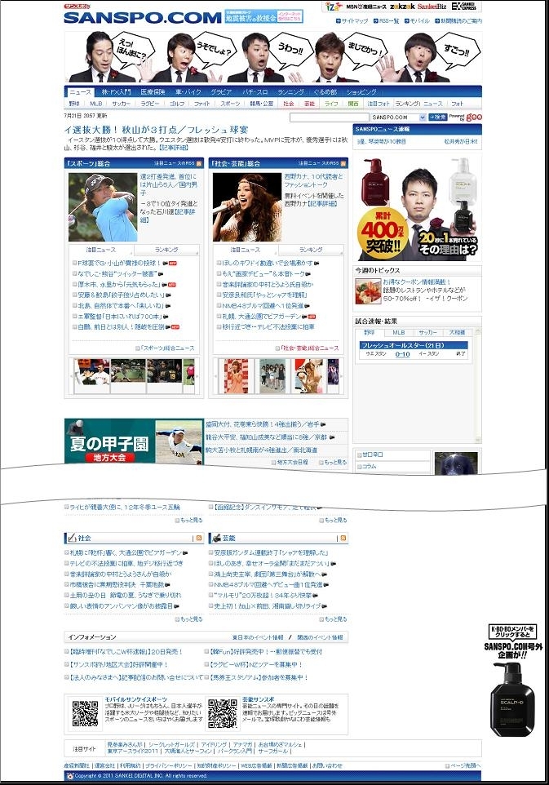Image resolution: width=549 pixels, height=785 pixels.
Task: Click the ページ先頭へ link icon
Action: (x=447, y=765)
